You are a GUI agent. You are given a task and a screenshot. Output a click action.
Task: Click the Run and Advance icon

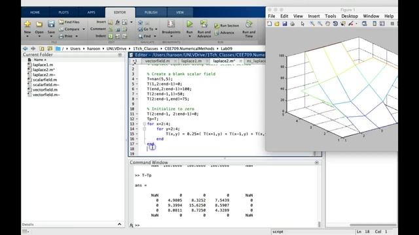(204, 24)
